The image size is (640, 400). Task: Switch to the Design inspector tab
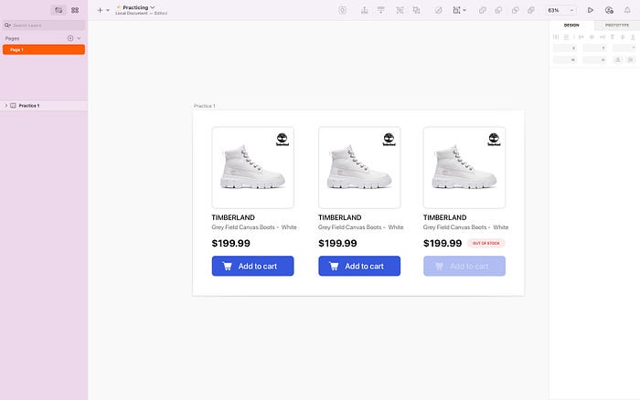coord(571,26)
